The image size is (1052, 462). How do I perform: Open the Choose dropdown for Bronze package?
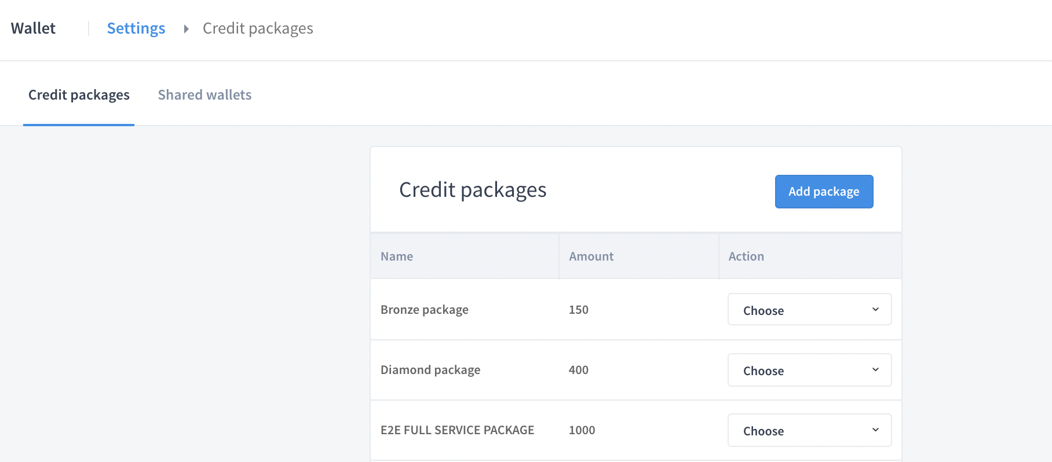809,310
